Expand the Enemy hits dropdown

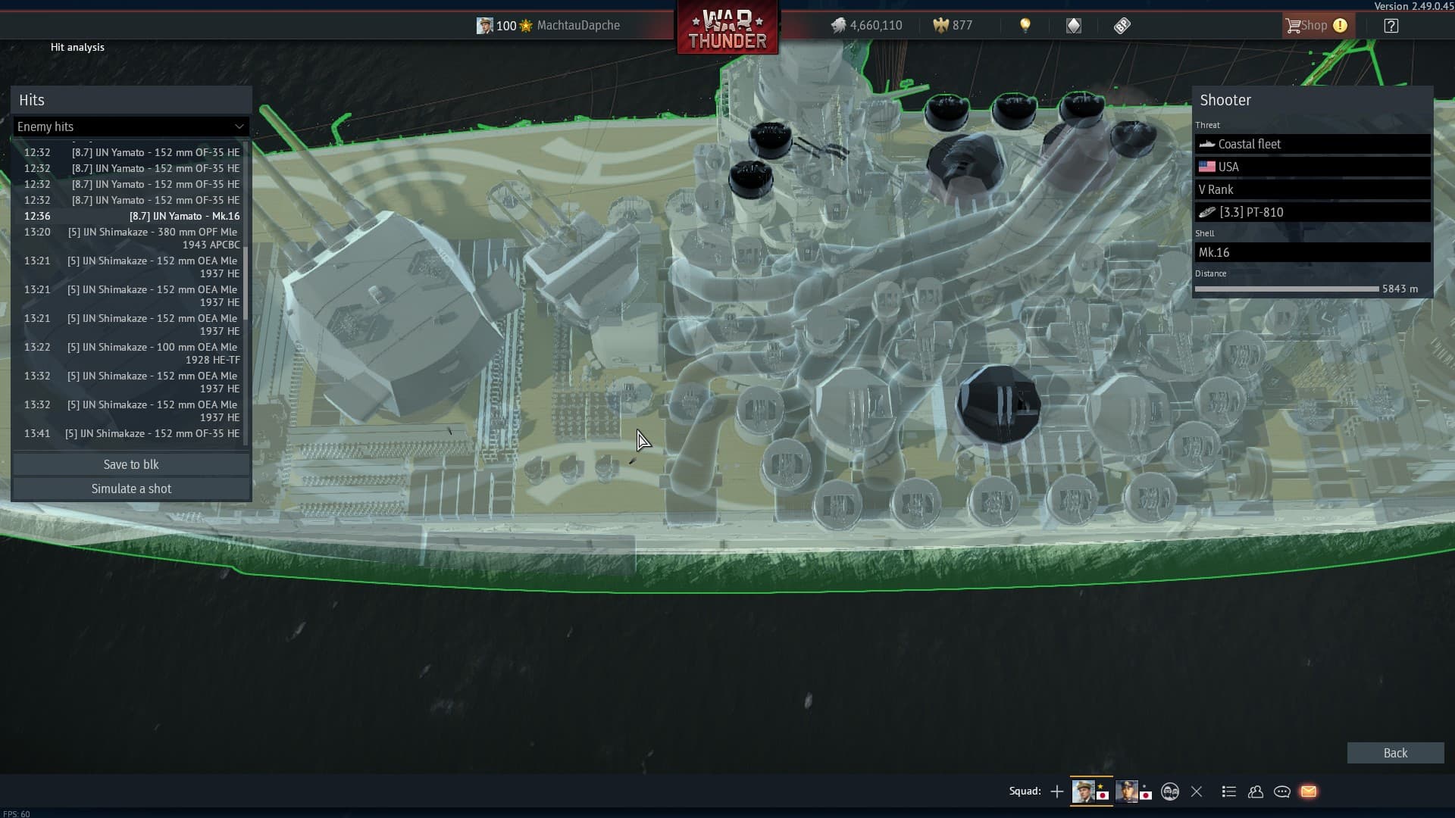point(131,126)
